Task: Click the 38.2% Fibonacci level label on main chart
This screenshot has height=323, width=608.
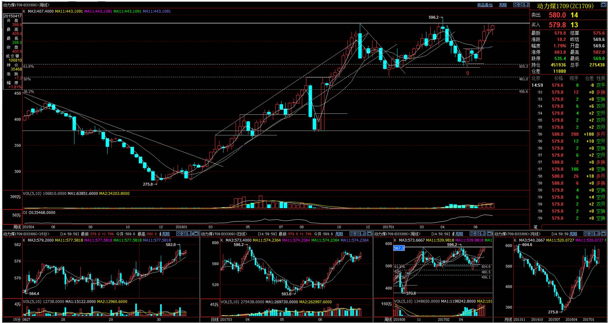Action: (28, 91)
